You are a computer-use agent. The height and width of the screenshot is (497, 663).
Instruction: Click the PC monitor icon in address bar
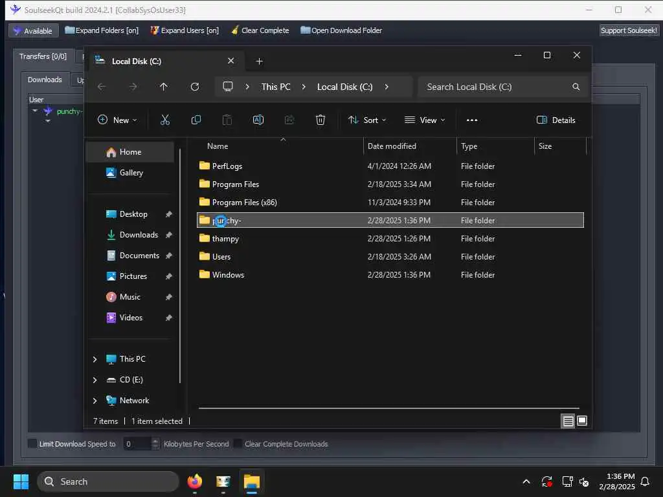(x=228, y=87)
